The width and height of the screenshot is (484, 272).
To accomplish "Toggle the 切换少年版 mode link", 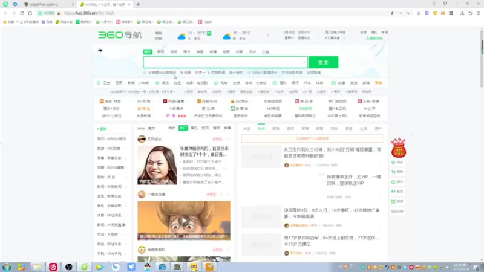I will click(335, 33).
